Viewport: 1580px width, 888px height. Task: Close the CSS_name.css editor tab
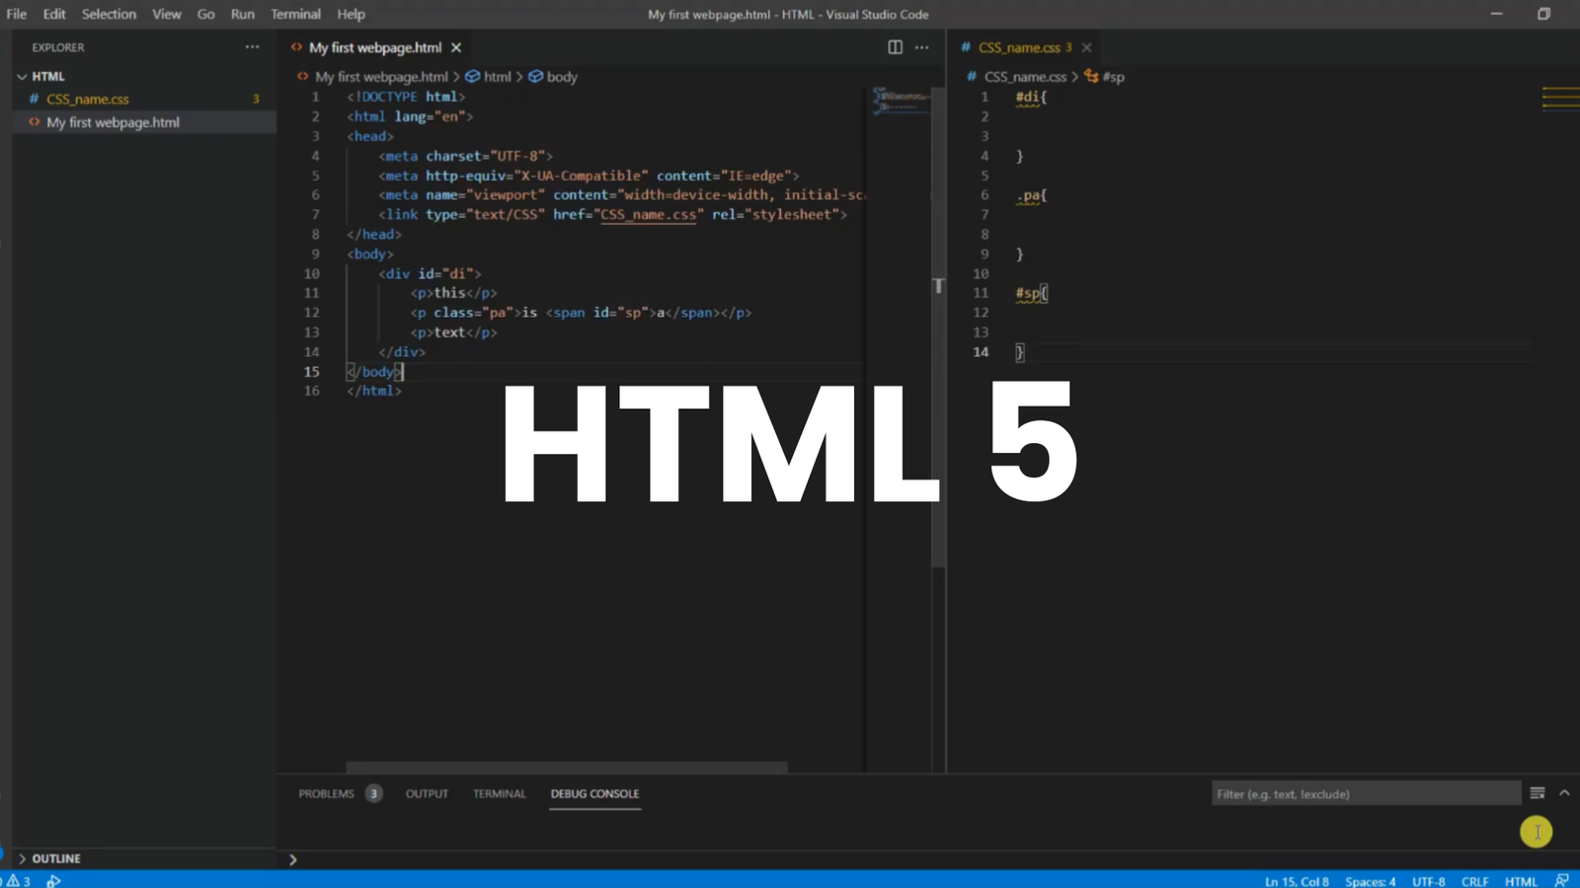1086,46
